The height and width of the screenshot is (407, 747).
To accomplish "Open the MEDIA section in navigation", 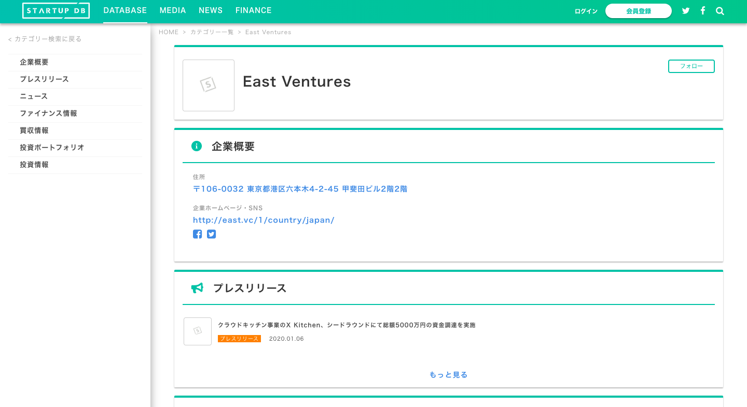I will tap(173, 10).
